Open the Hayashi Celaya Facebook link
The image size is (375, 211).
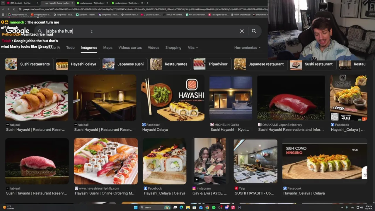pos(155,130)
